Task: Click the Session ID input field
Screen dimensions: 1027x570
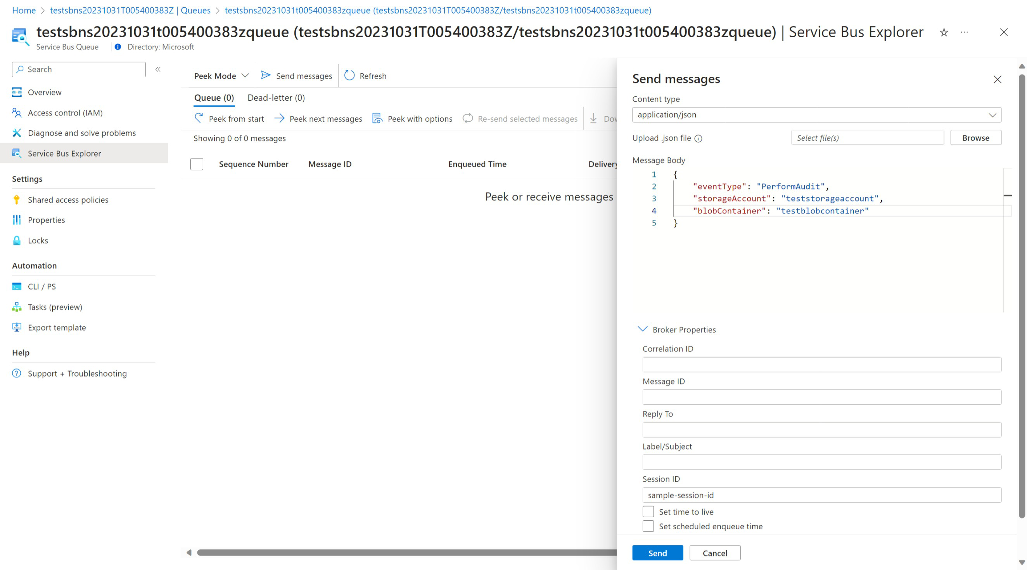Action: [821, 494]
